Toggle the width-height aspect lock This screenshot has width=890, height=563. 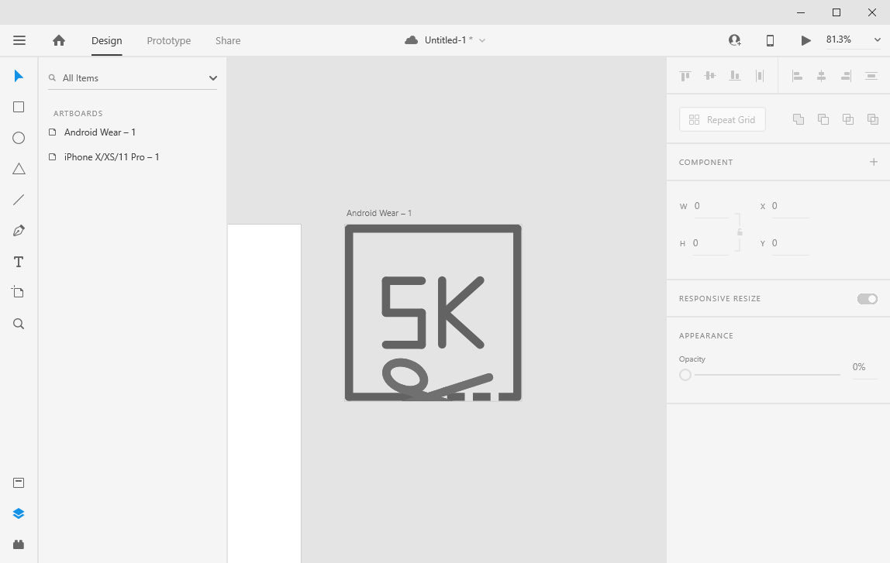click(x=740, y=232)
